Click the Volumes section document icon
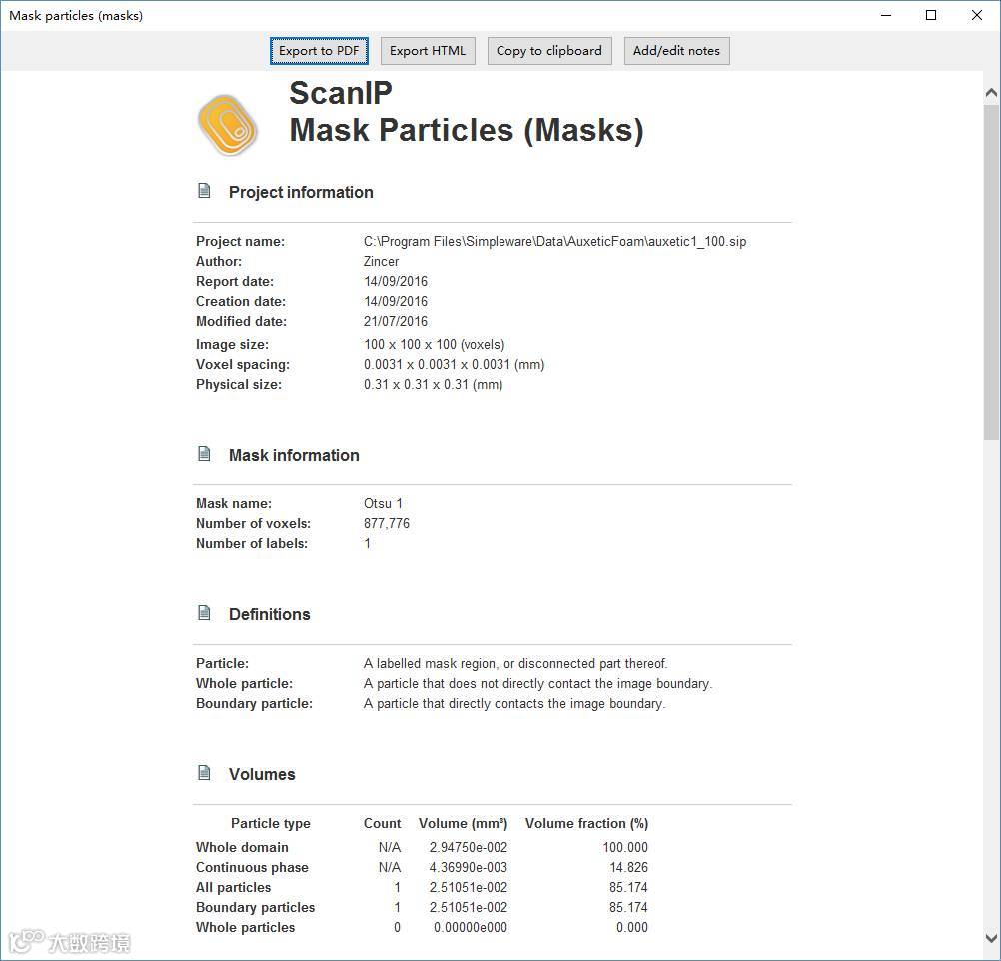The width and height of the screenshot is (1001, 961). coord(204,773)
